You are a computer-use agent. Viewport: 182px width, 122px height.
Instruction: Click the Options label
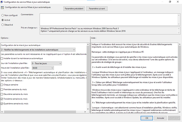point(5,38)
